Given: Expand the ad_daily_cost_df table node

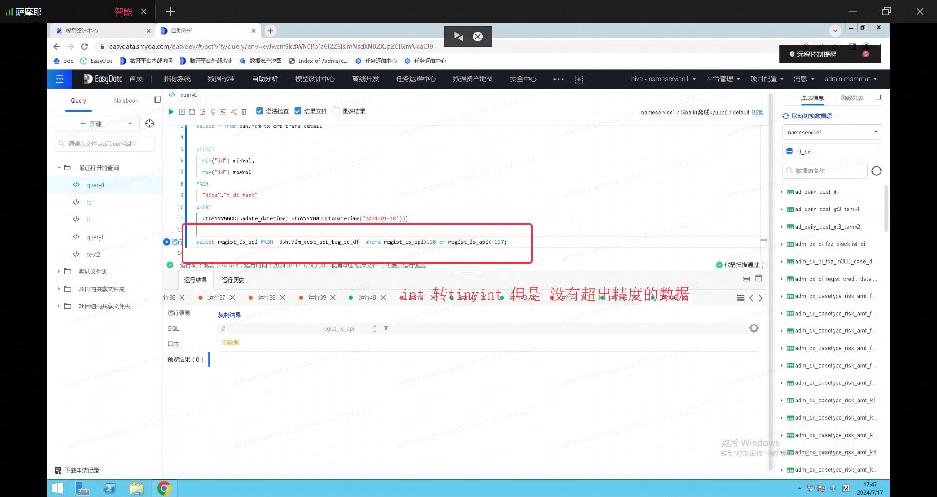Looking at the screenshot, I should [x=783, y=192].
